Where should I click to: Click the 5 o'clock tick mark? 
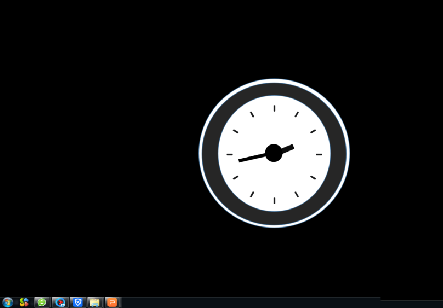pyautogui.click(x=297, y=194)
